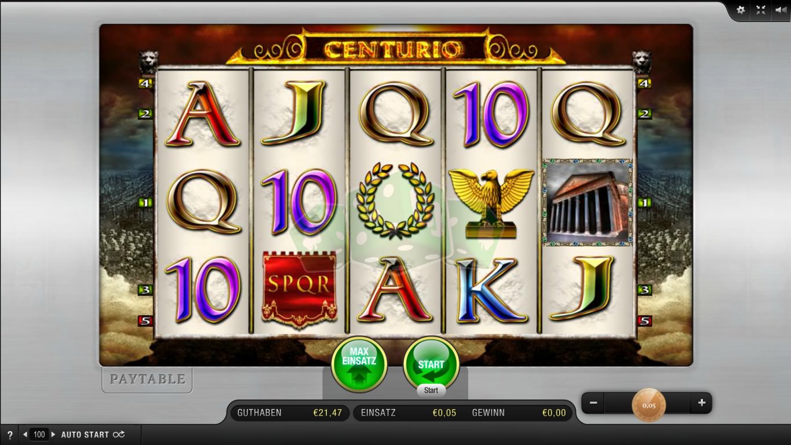Toggle AUTO START infinite loop icon
This screenshot has height=445, width=791.
click(x=118, y=435)
